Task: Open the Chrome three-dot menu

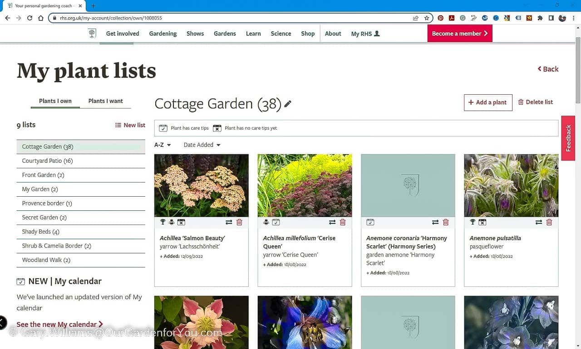Action: coord(574,18)
